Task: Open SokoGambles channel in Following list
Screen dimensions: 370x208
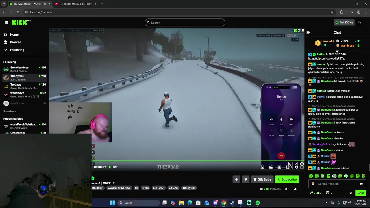Action: click(x=25, y=69)
